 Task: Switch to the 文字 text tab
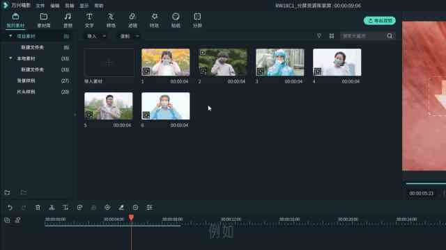click(89, 20)
